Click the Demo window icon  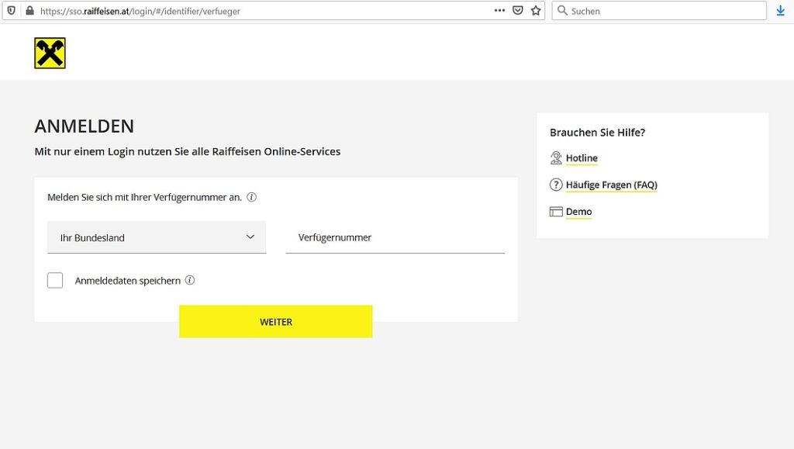coord(556,212)
